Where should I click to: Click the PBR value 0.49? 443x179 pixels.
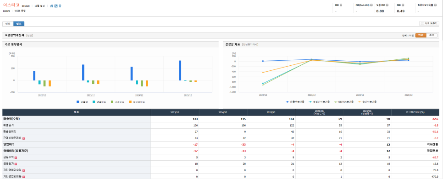(401, 11)
